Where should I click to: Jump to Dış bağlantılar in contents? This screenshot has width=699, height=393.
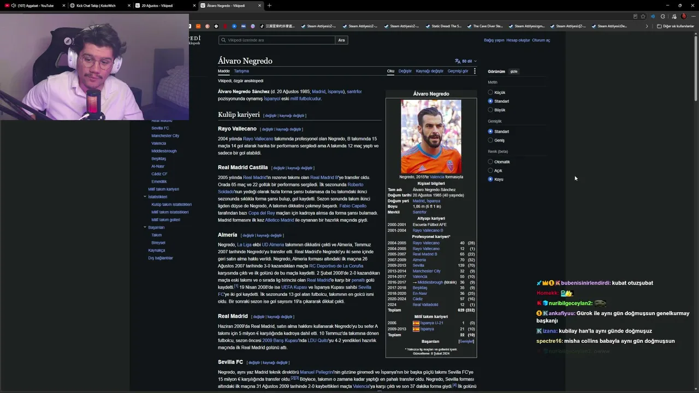pyautogui.click(x=161, y=258)
